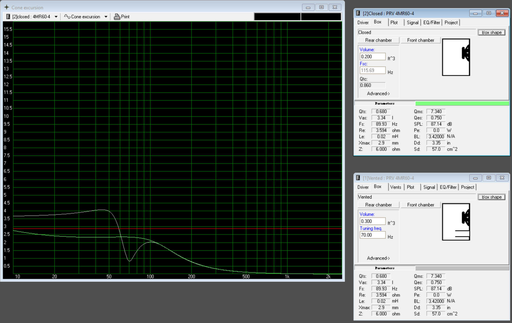Click the Vas value 3.34 in the Closed window

[x=381, y=118]
